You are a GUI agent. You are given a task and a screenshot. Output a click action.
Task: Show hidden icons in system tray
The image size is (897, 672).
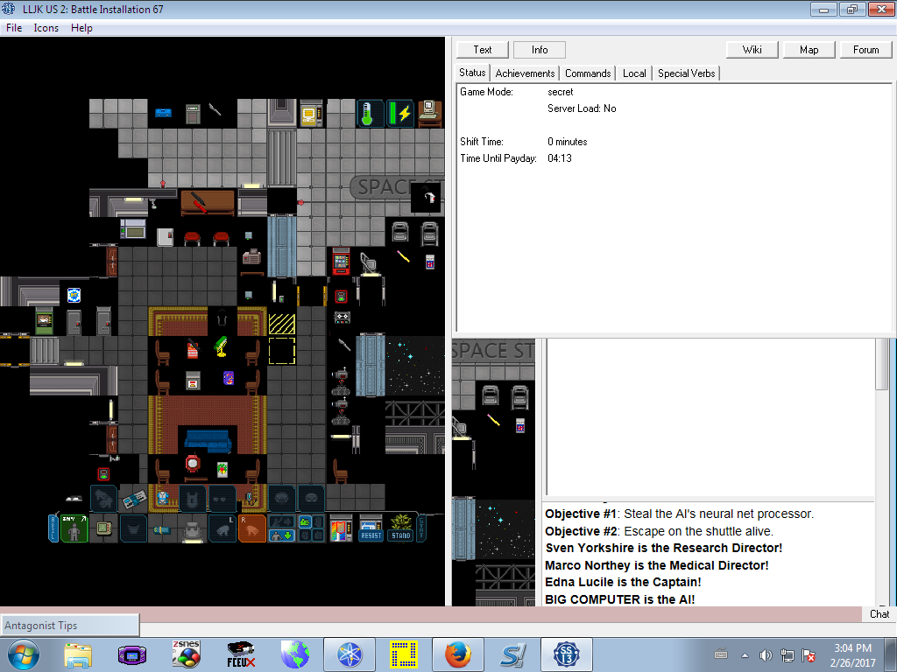coord(745,654)
